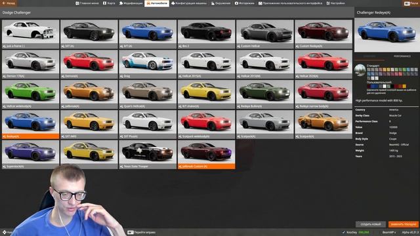
Task: Select the white SXT Plus(A) configuration
Action: pyautogui.click(x=148, y=125)
